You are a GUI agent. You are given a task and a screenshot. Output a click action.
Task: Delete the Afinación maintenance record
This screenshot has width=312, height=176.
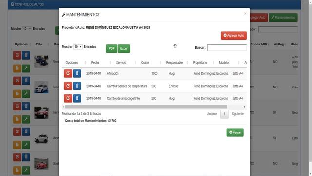(x=77, y=73)
